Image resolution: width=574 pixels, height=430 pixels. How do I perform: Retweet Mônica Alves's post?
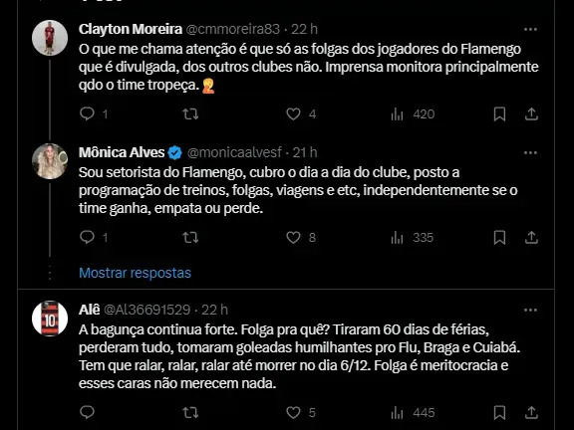click(190, 238)
